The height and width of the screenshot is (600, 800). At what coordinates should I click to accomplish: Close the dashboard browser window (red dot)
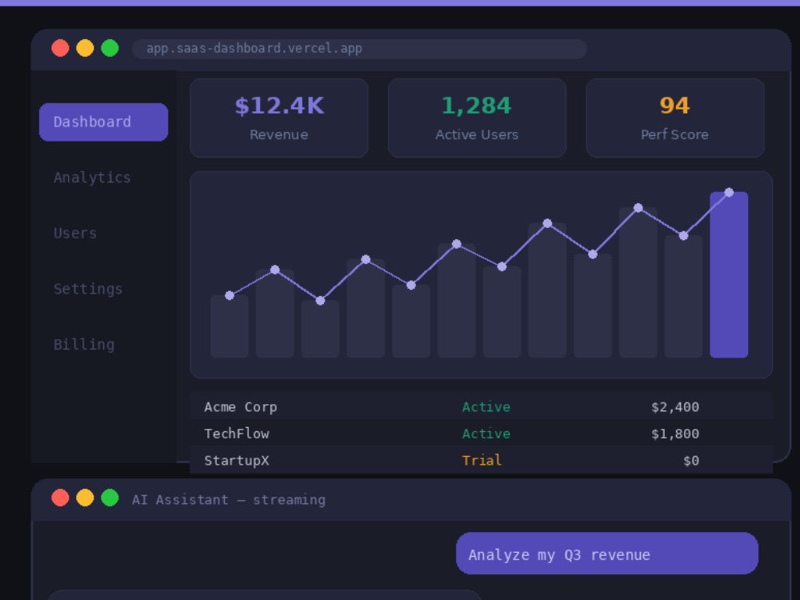click(x=60, y=48)
